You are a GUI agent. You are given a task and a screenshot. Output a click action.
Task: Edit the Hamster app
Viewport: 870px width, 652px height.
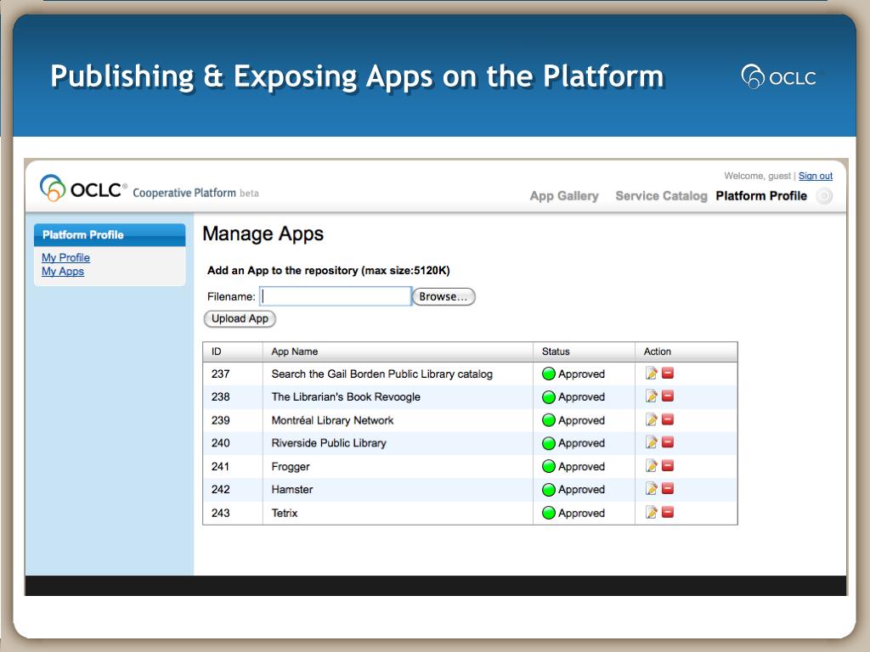[652, 488]
